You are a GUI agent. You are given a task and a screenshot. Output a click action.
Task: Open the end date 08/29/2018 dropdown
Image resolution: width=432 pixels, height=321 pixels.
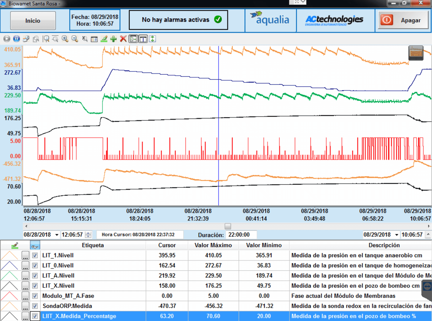point(397,235)
